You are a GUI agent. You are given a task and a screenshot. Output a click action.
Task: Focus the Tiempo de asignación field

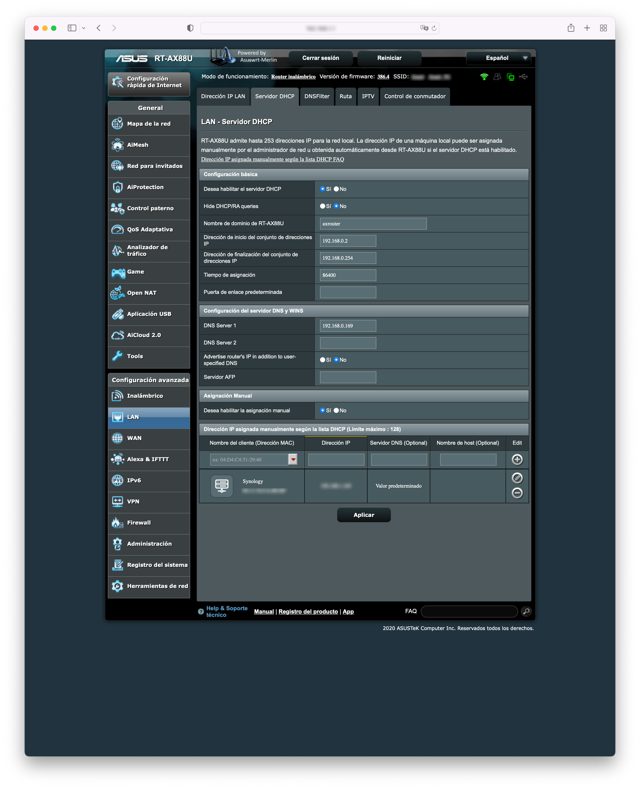(348, 275)
